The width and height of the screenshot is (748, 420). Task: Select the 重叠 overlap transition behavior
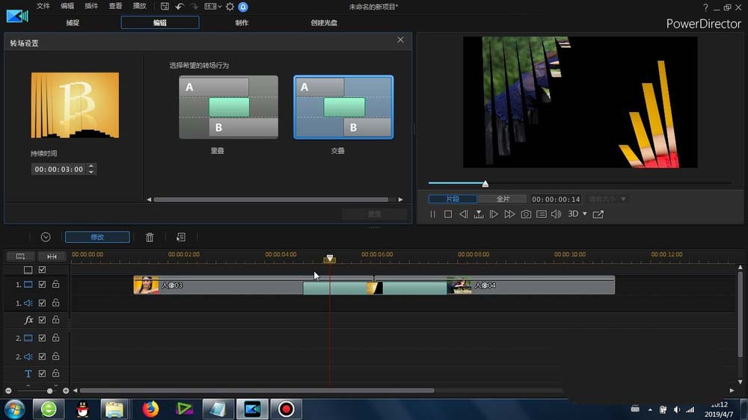pos(228,107)
